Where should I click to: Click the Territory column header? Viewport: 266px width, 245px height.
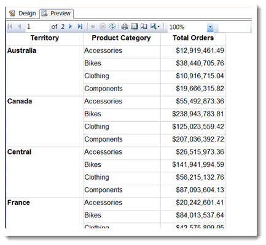45,38
